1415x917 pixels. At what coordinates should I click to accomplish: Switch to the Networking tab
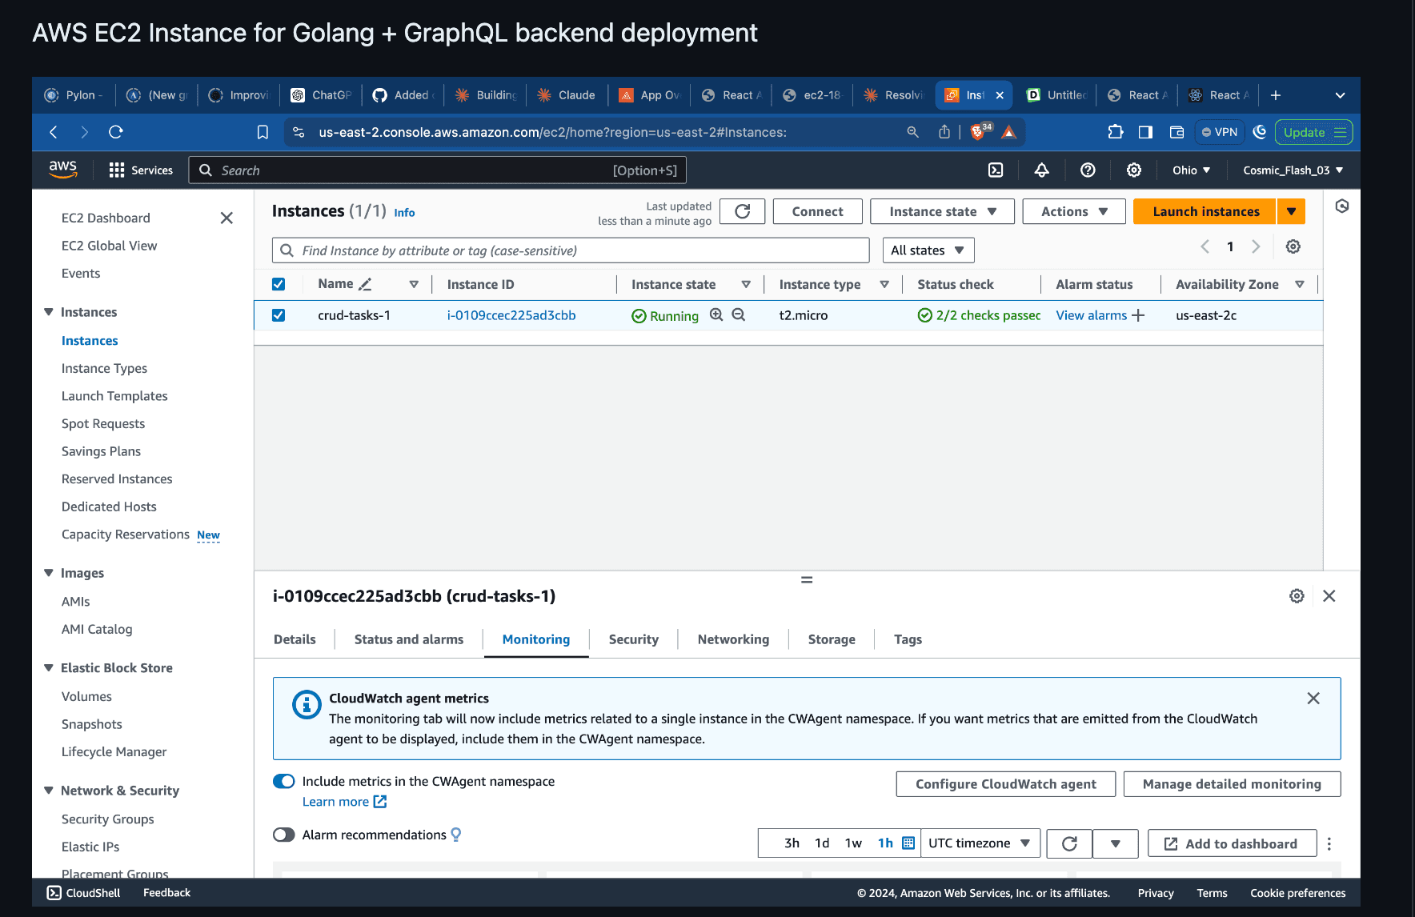click(x=733, y=639)
